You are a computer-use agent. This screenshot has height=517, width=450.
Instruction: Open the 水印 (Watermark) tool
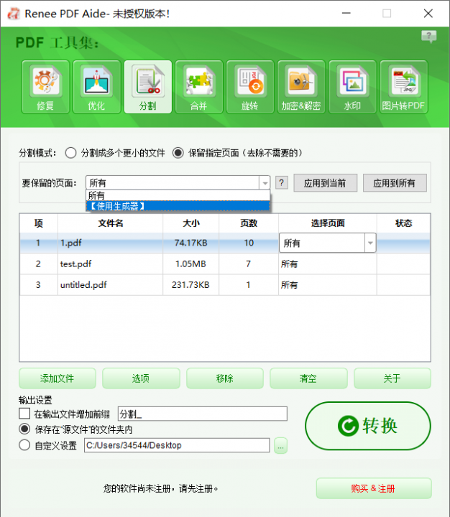click(353, 87)
